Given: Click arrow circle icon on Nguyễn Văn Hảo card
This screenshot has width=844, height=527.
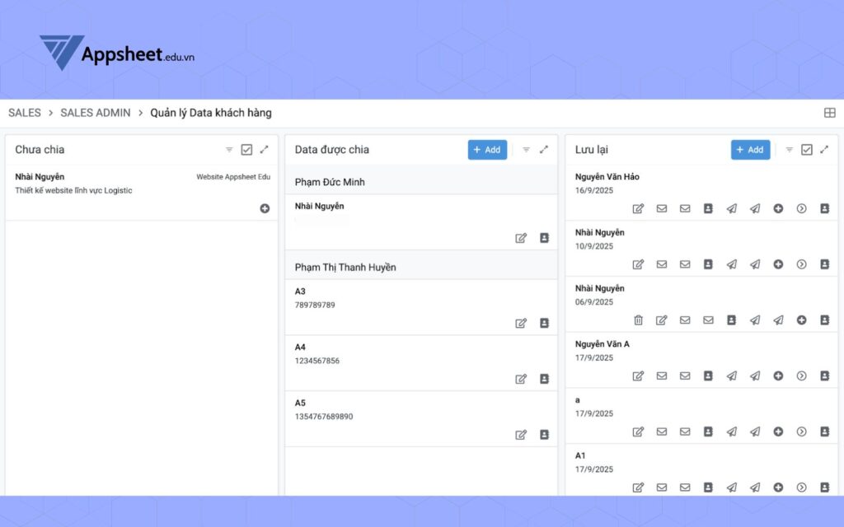Looking at the screenshot, I should pyautogui.click(x=801, y=208).
